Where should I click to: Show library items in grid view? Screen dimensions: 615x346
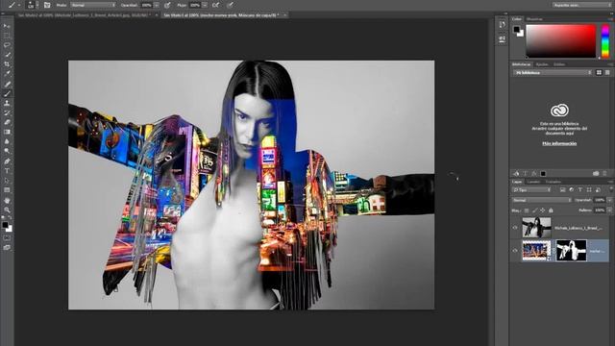coord(599,73)
